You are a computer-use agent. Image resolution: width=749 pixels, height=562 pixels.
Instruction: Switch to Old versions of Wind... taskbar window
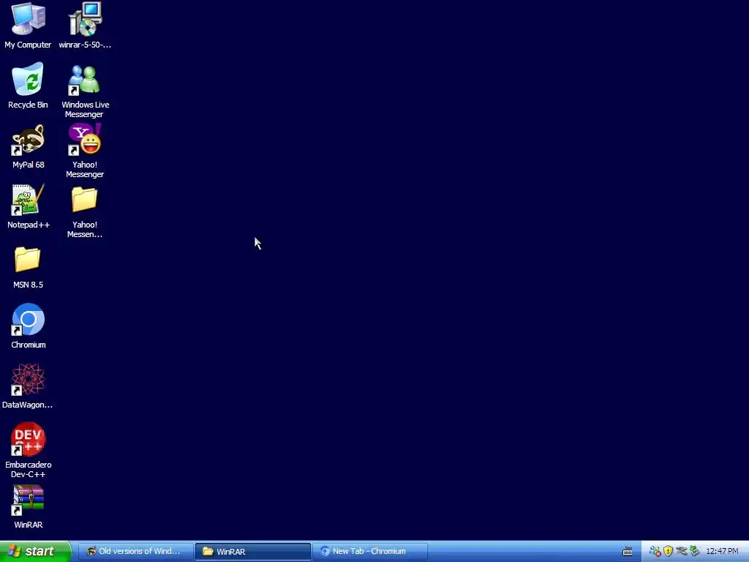pos(135,551)
